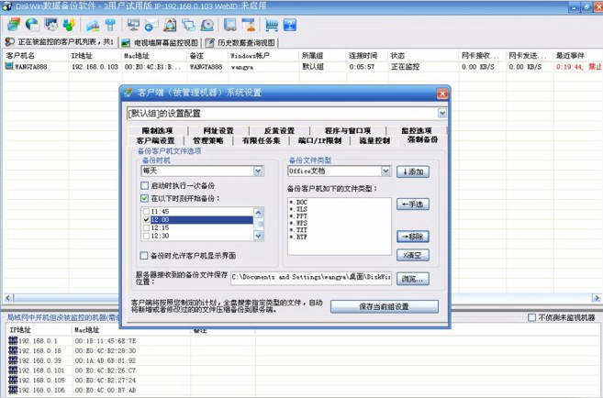The height and width of the screenshot is (398, 603).
Task: Click the computer icon beside WANGYA888
Action: [x=9, y=66]
